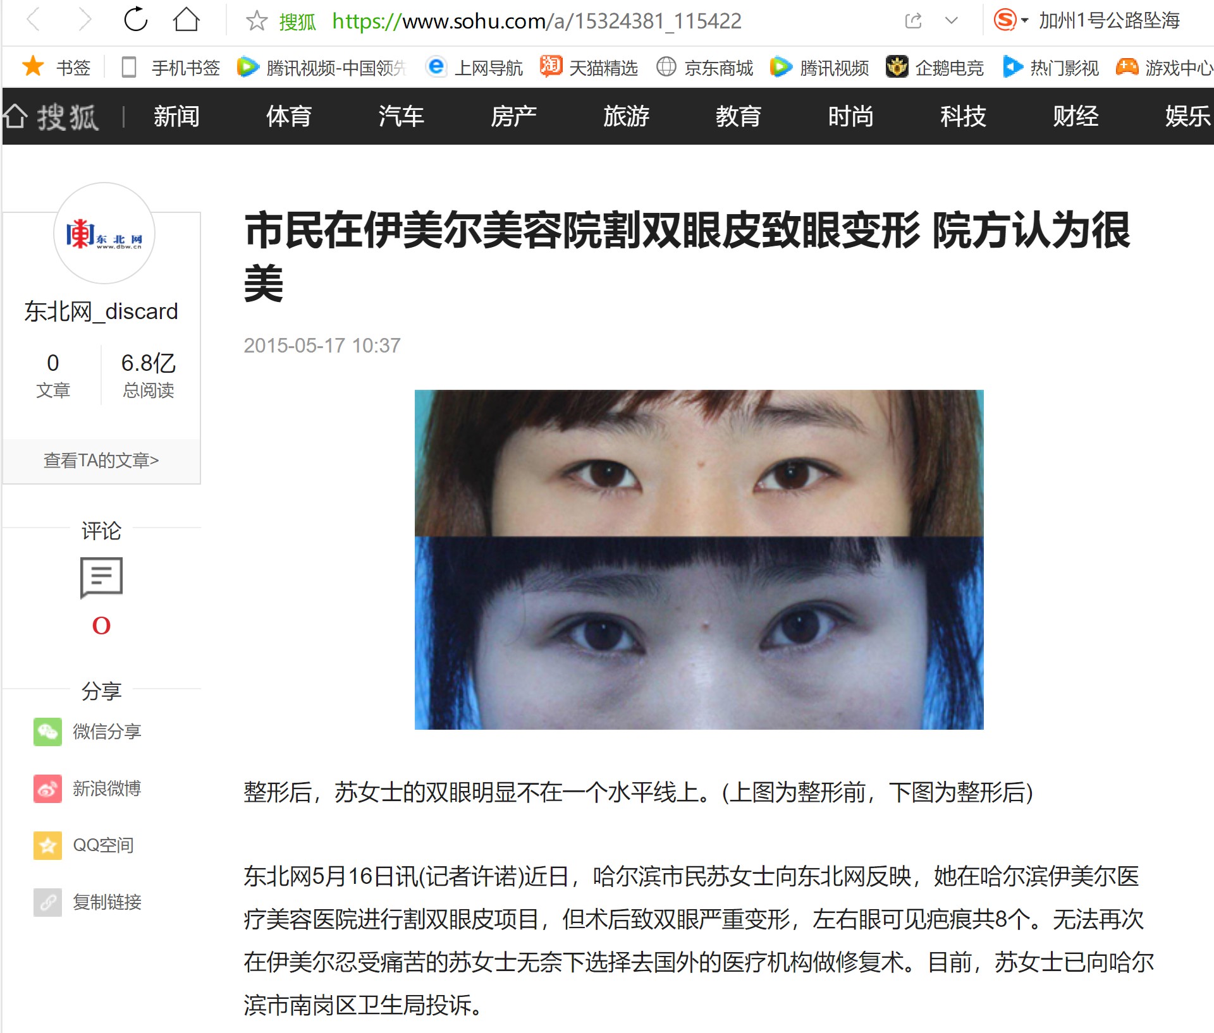The width and height of the screenshot is (1214, 1033).
Task: Open the browser home page icon
Action: 187,20
